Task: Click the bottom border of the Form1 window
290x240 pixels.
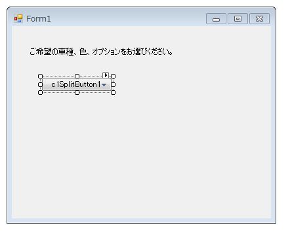Action: (x=141, y=220)
